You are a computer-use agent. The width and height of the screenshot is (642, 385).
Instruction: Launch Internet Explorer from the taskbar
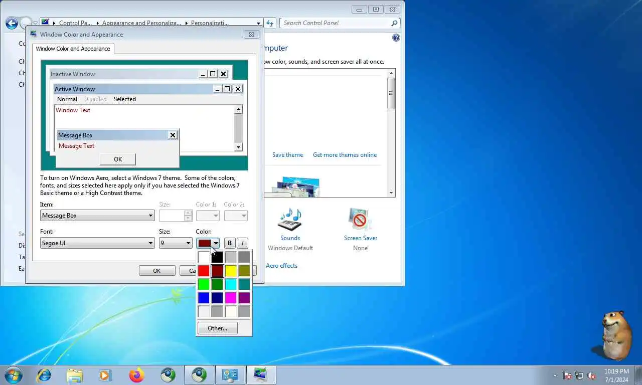point(44,375)
